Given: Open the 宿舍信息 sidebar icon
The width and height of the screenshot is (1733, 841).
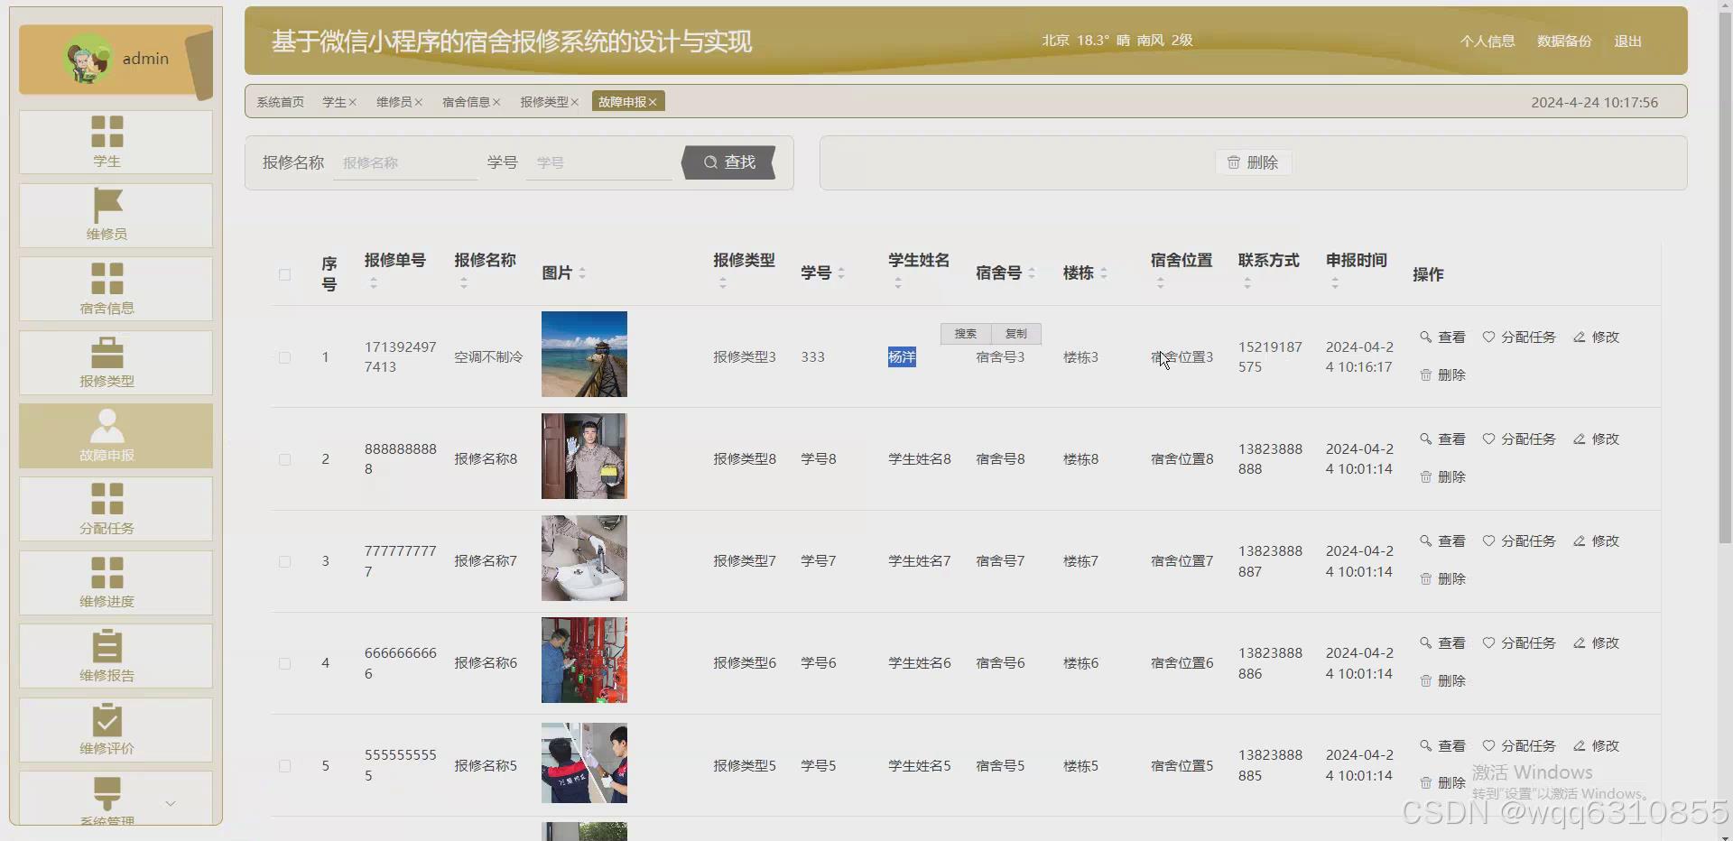Looking at the screenshot, I should 107,279.
